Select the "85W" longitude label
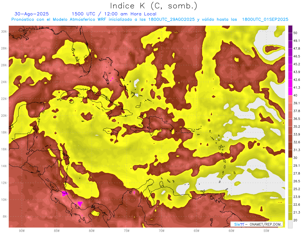302x234 pixels. [57, 231]
